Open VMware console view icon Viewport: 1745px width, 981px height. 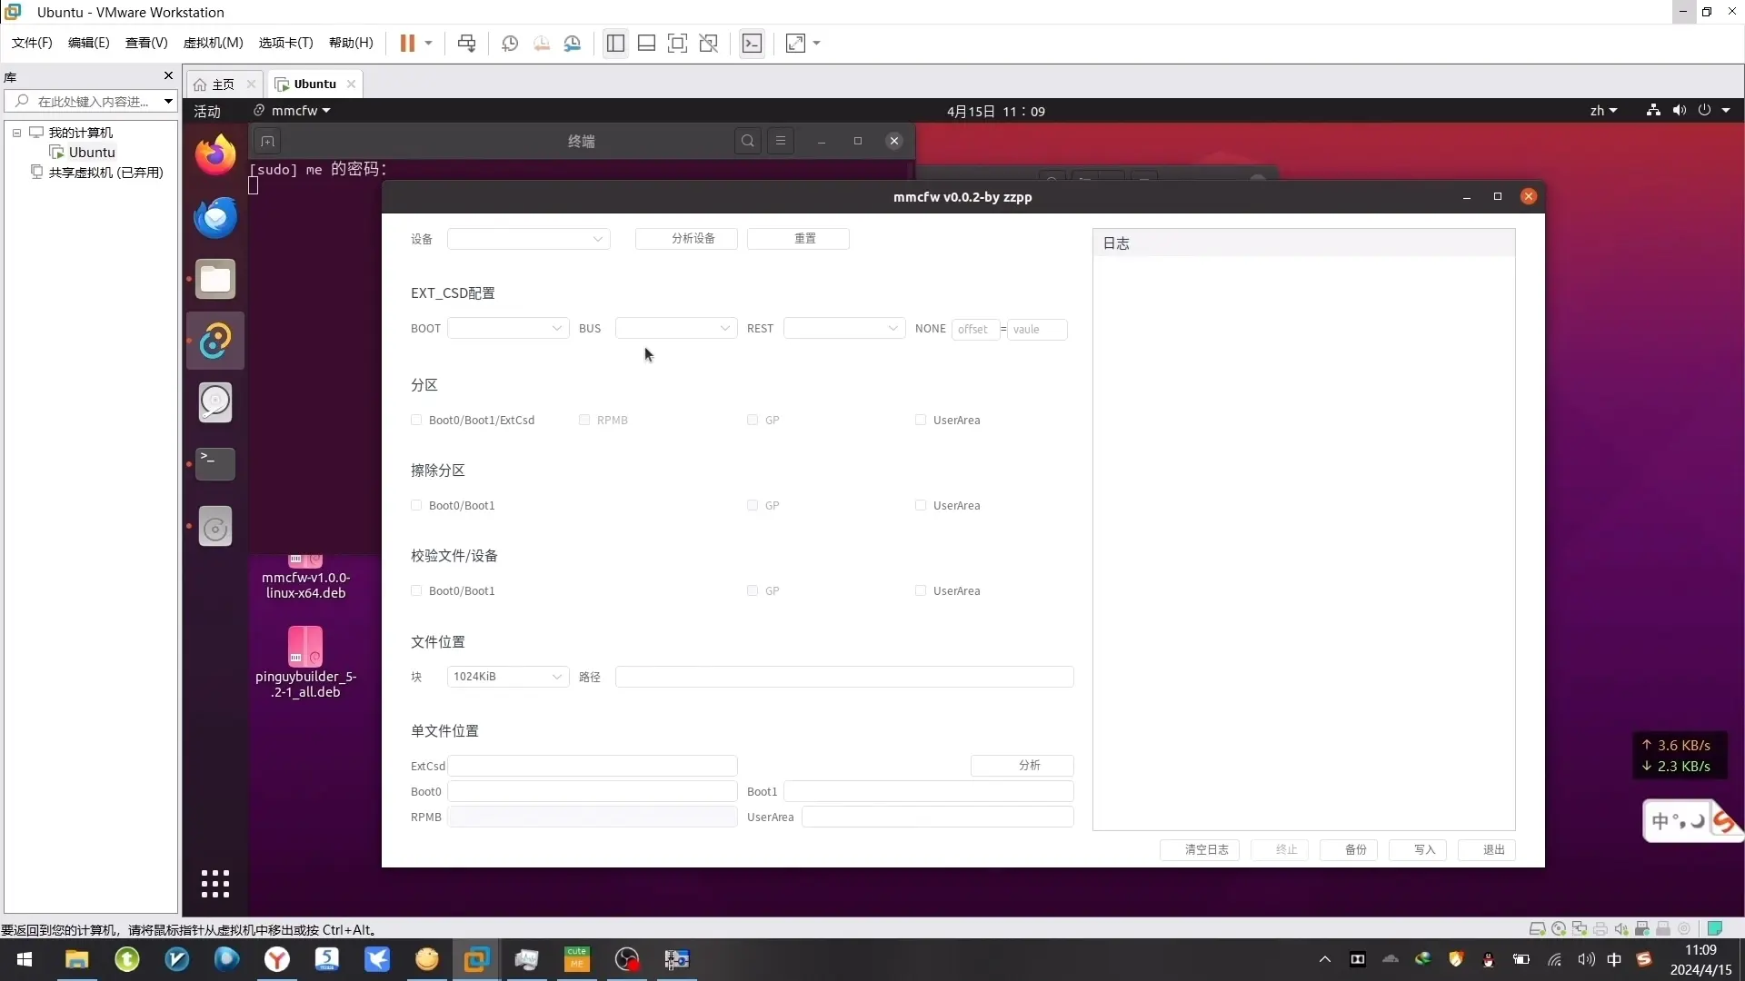[752, 43]
